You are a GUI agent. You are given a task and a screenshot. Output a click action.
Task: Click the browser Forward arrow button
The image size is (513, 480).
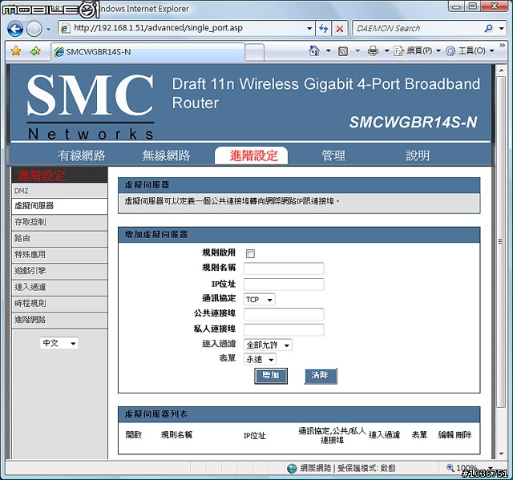click(x=34, y=29)
